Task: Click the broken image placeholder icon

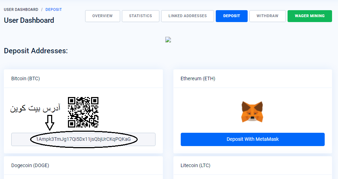Action: point(168,40)
